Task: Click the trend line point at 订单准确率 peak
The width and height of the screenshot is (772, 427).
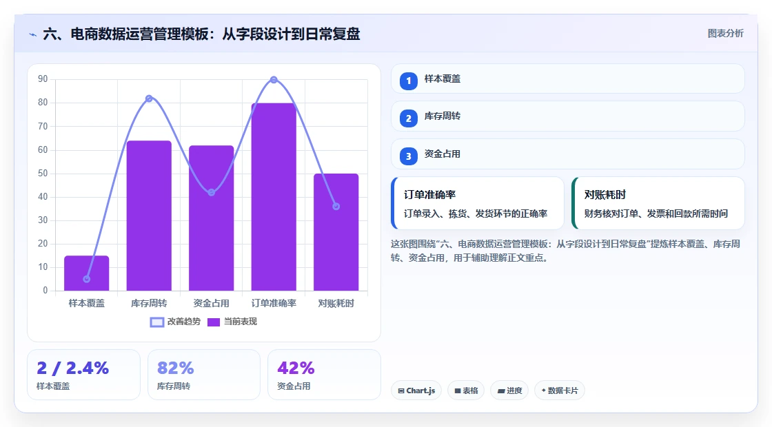Action: 274,80
